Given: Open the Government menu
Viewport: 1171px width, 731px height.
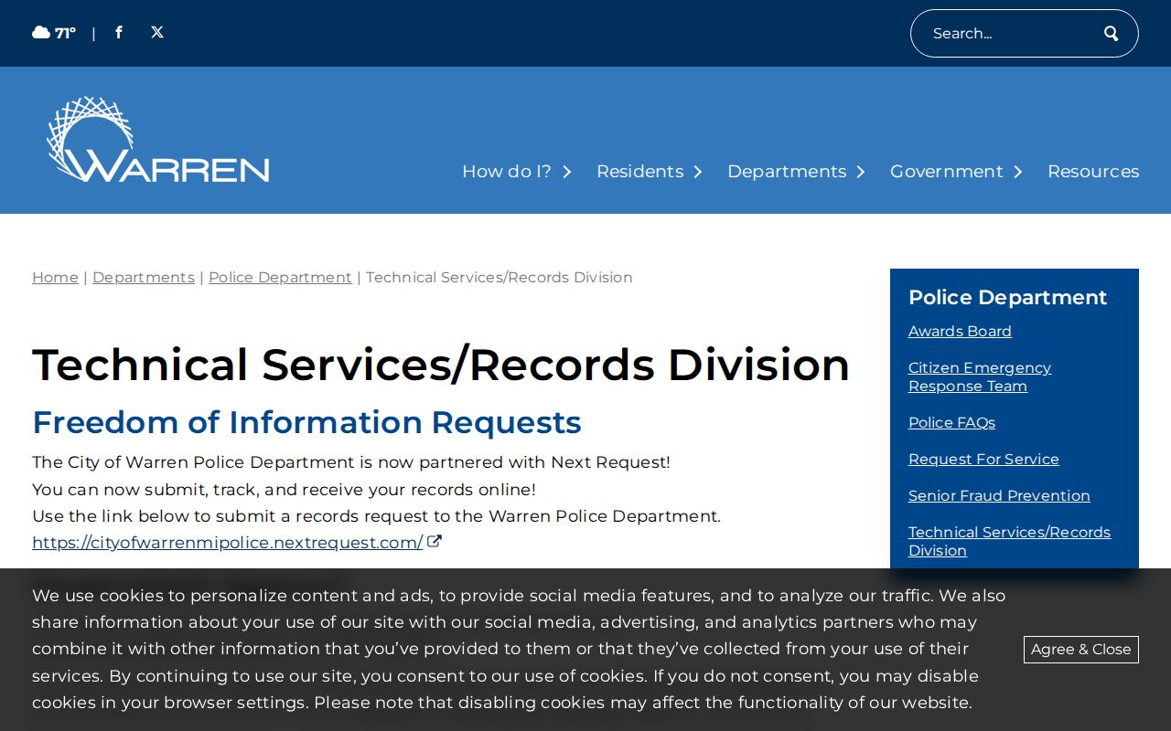Looking at the screenshot, I should tap(947, 172).
